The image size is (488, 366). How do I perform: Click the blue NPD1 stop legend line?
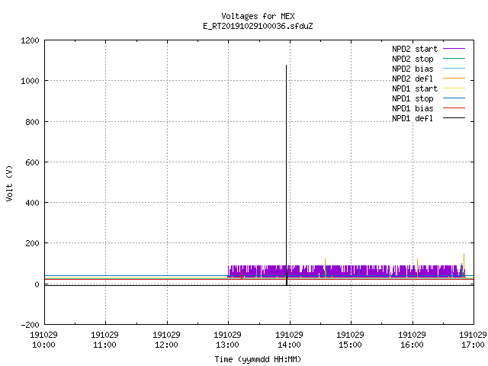454,98
